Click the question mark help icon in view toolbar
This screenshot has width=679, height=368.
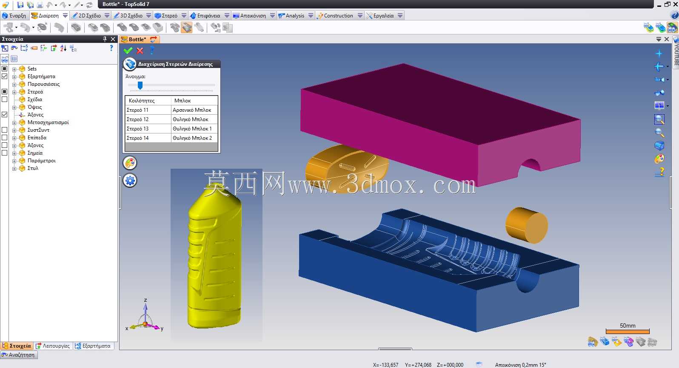(x=659, y=172)
